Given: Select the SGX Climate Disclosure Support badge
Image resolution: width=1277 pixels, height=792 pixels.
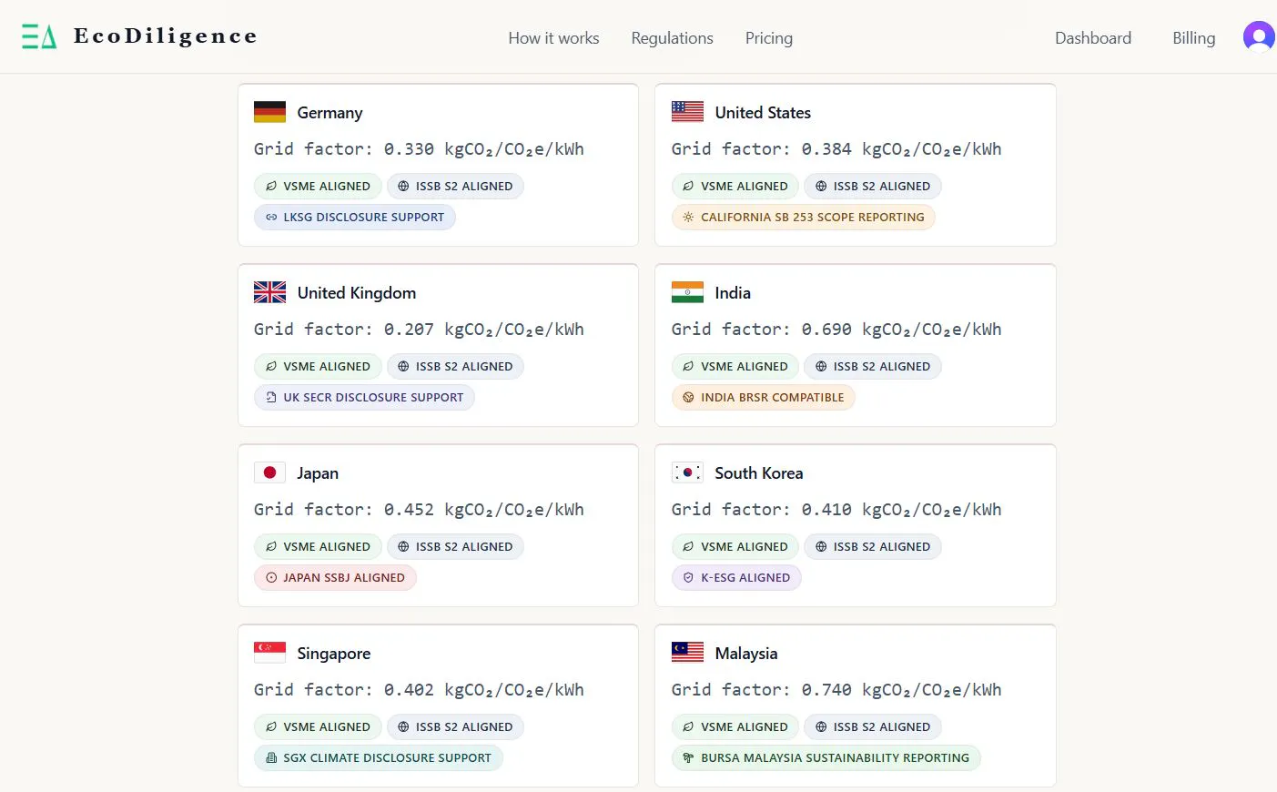Looking at the screenshot, I should point(379,758).
